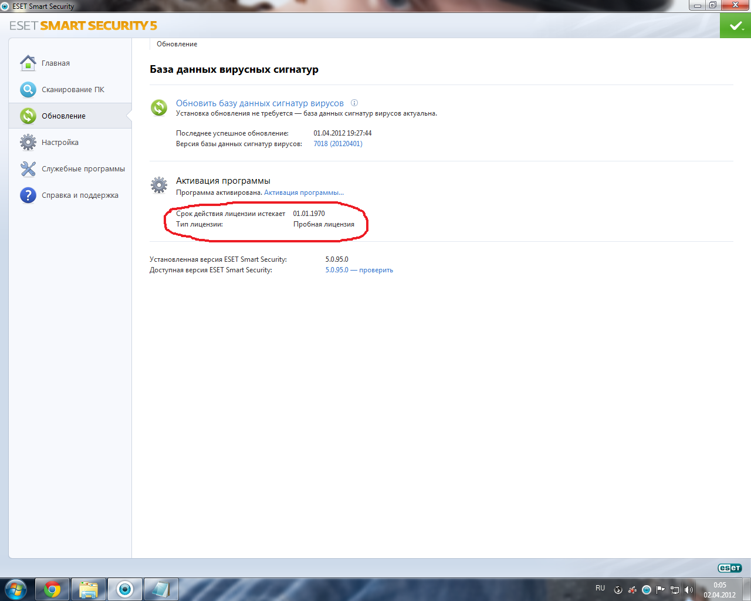Open virus database version 7018 (20120401) link
The width and height of the screenshot is (751, 601).
338,144
